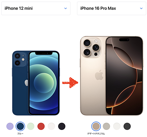The height and width of the screenshot is (137, 147).
Task: Select the blue color swatch for iPhone 12 mini
Action: click(x=20, y=126)
